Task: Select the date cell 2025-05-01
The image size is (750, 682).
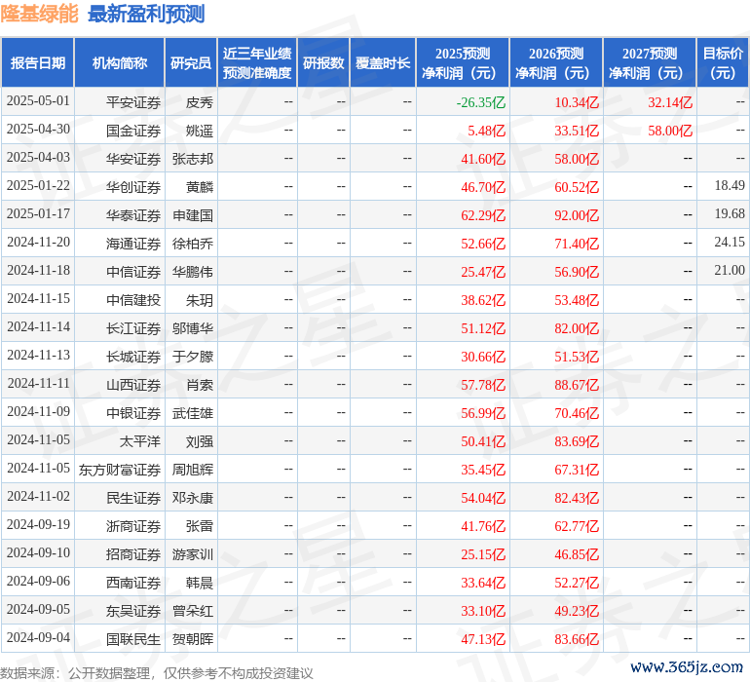Action: 38,101
